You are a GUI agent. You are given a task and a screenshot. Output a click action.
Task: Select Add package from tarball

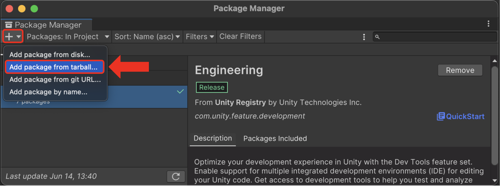(54, 67)
